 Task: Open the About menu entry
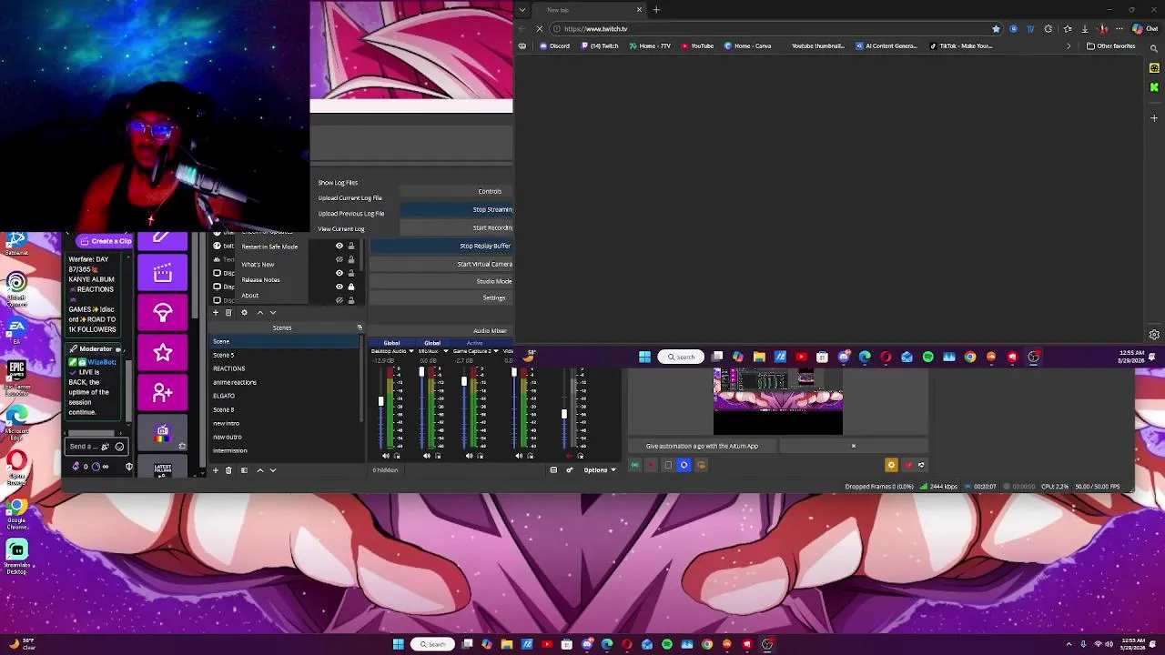pyautogui.click(x=250, y=296)
